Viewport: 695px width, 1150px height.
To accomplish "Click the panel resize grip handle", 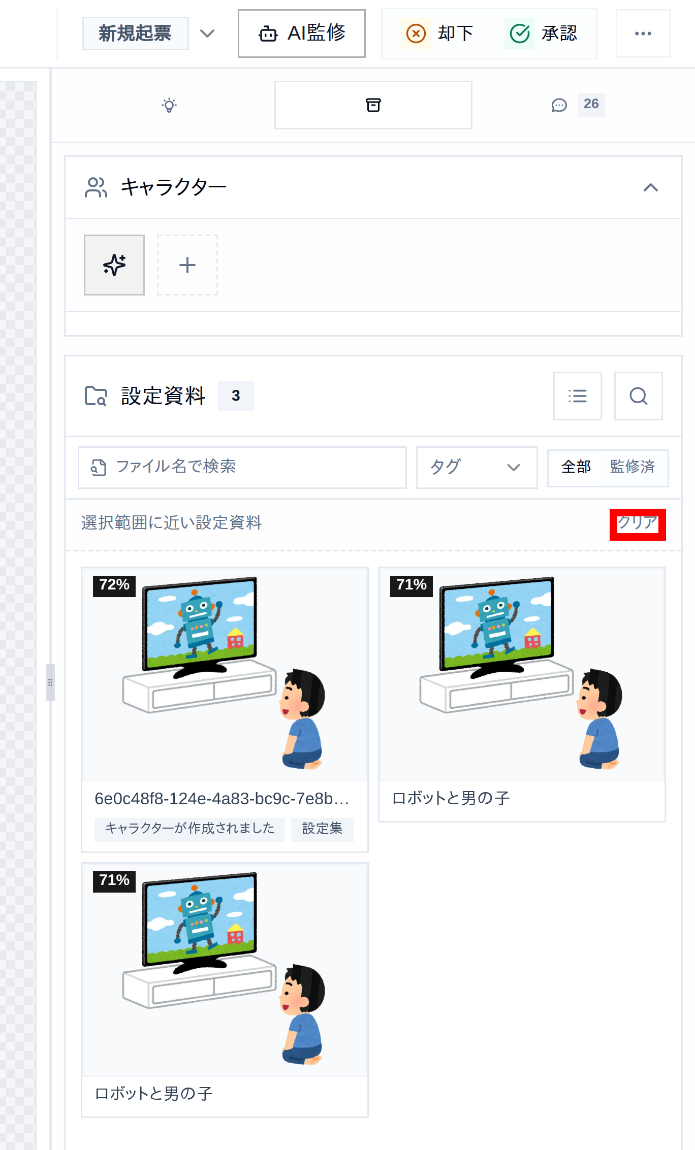I will pyautogui.click(x=50, y=682).
